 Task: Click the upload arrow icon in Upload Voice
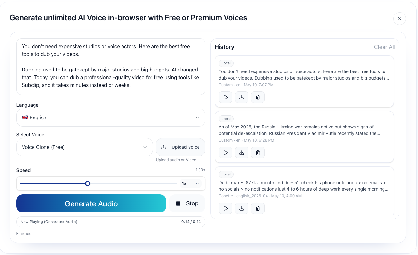click(x=164, y=147)
